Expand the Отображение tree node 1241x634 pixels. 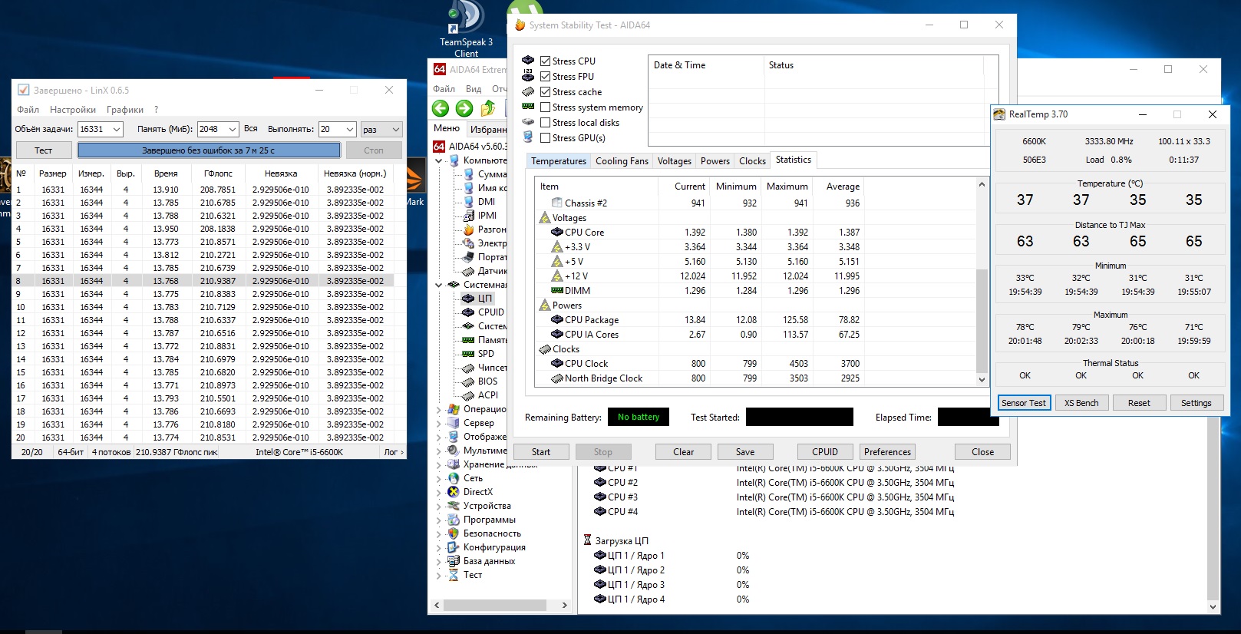pos(439,438)
